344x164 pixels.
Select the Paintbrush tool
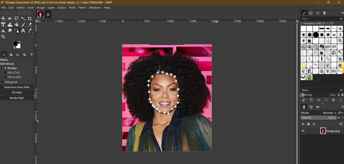[23, 24]
